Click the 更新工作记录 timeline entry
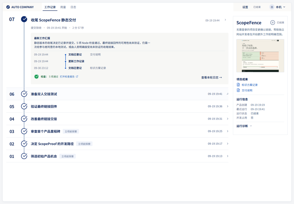Viewport: 294px width, 204px height. 76,61
